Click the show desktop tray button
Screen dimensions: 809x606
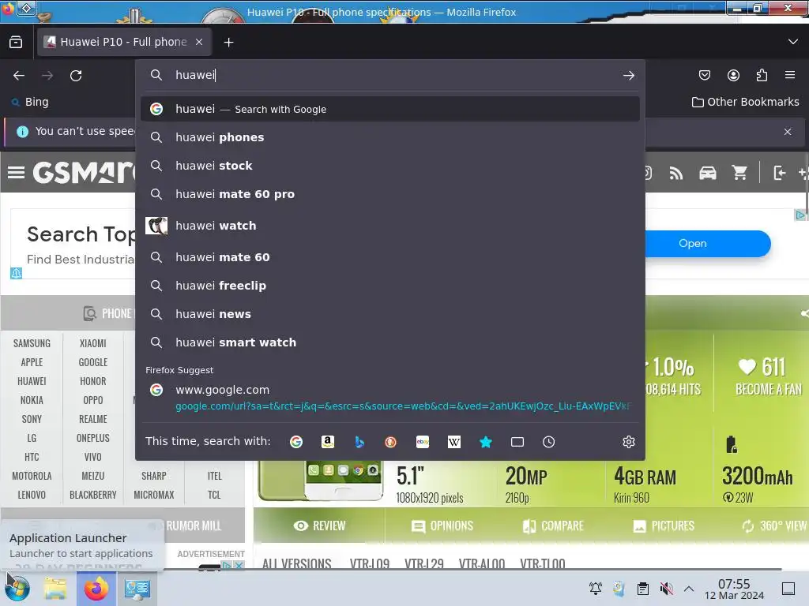pyautogui.click(x=788, y=588)
